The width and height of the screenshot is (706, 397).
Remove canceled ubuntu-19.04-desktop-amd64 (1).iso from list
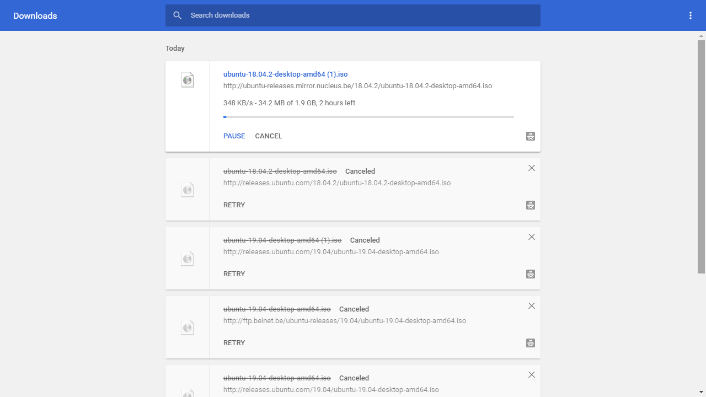click(x=532, y=237)
